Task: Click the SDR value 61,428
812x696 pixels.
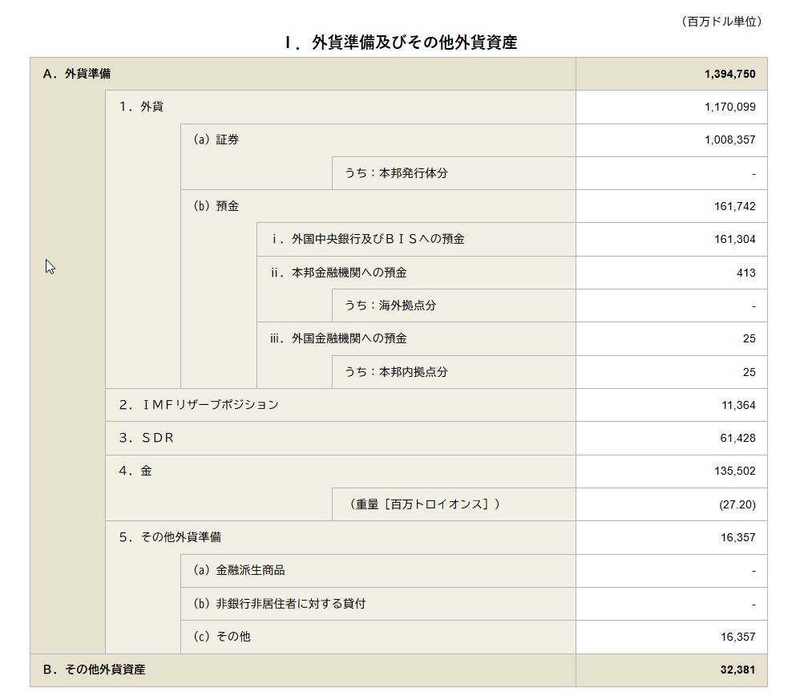Action: tap(737, 438)
